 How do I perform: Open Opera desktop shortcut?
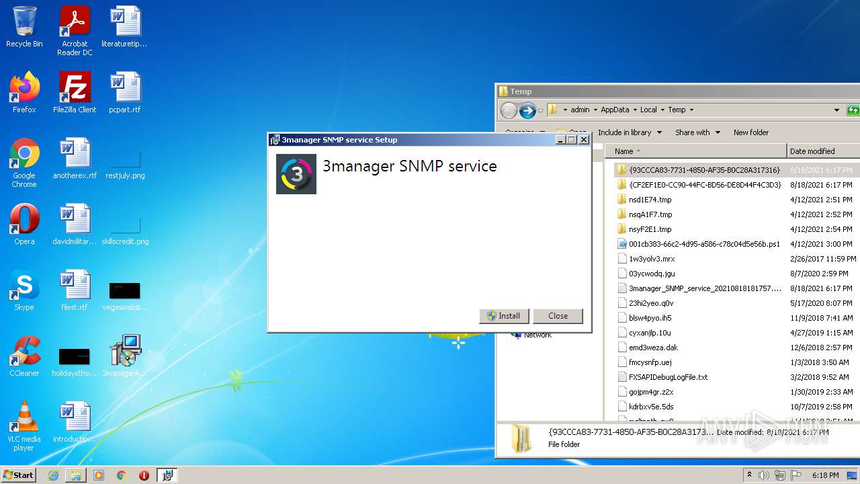coord(24,225)
